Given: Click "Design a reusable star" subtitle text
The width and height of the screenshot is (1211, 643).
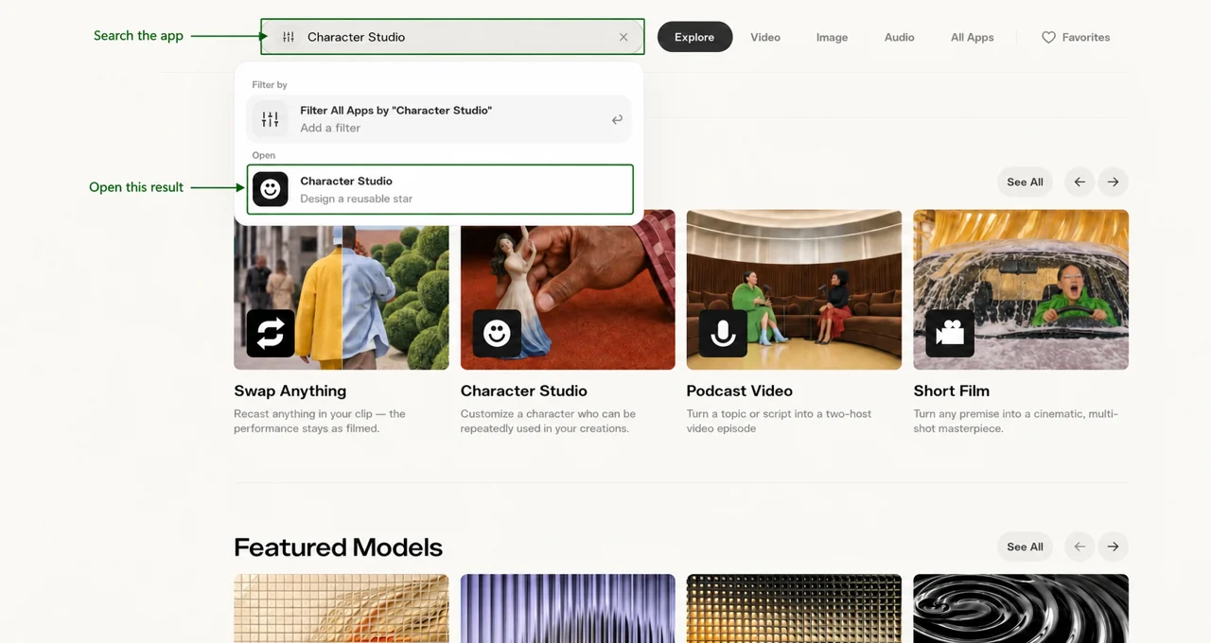Looking at the screenshot, I should click(357, 199).
